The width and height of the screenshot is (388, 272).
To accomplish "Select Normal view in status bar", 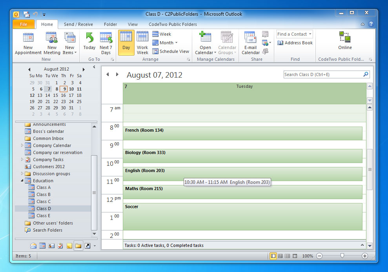I will 273,256.
